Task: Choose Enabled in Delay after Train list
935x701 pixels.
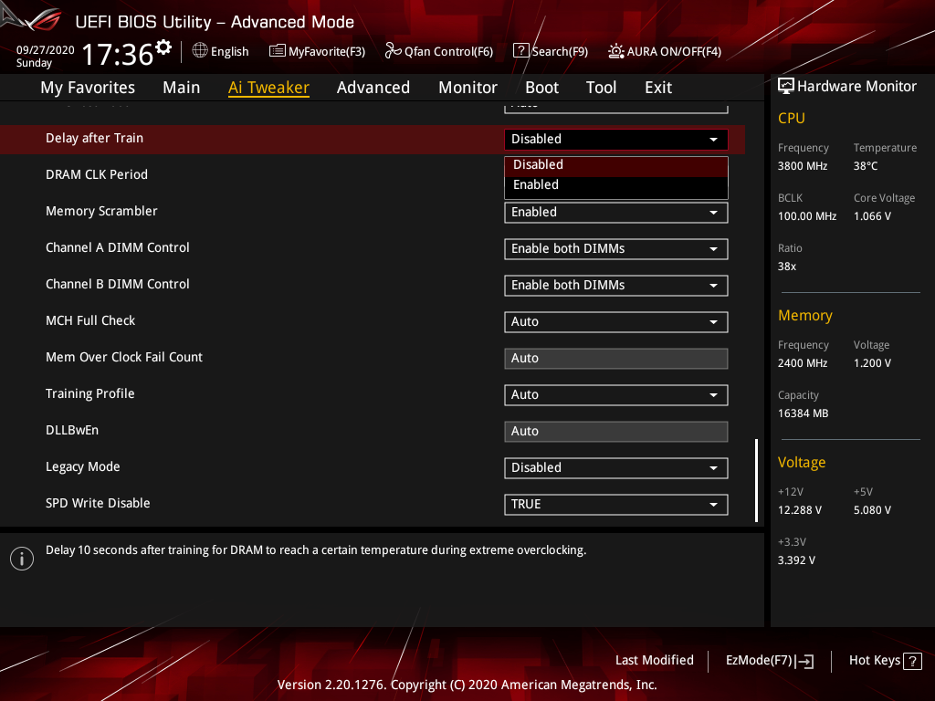Action: (x=616, y=185)
